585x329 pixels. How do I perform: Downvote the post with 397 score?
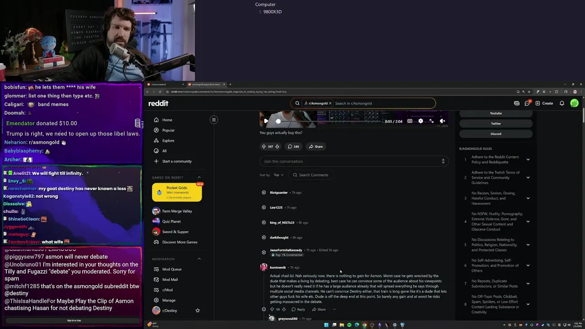277,147
